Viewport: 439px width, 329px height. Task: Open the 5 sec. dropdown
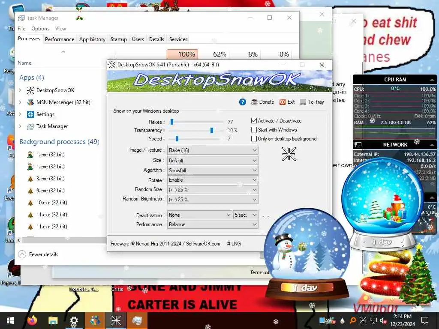pyautogui.click(x=246, y=215)
